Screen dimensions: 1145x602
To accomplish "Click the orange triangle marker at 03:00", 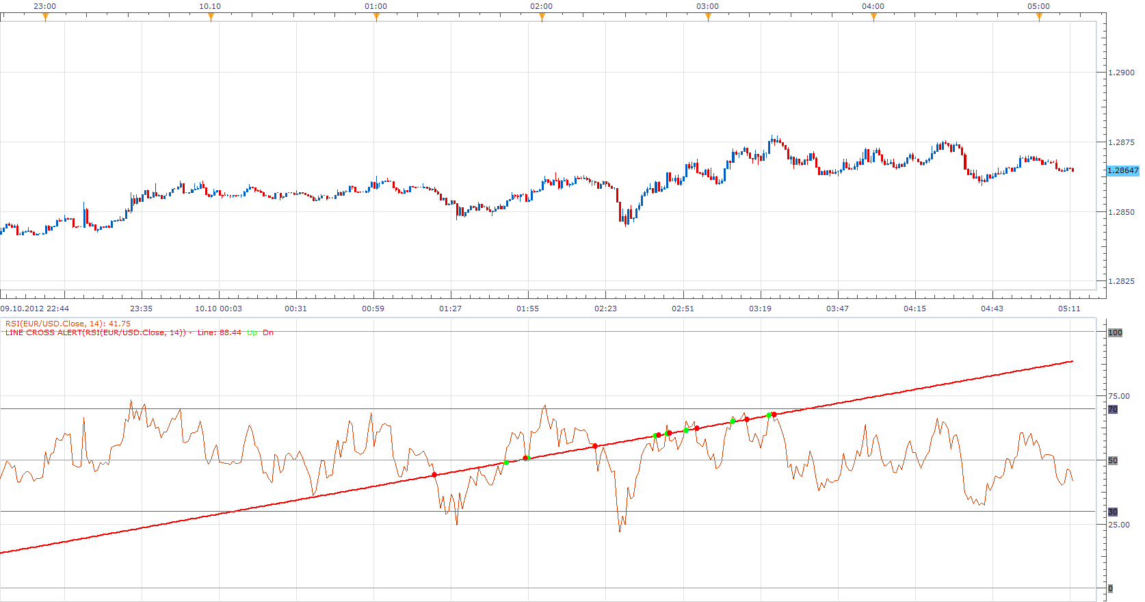I will [708, 17].
